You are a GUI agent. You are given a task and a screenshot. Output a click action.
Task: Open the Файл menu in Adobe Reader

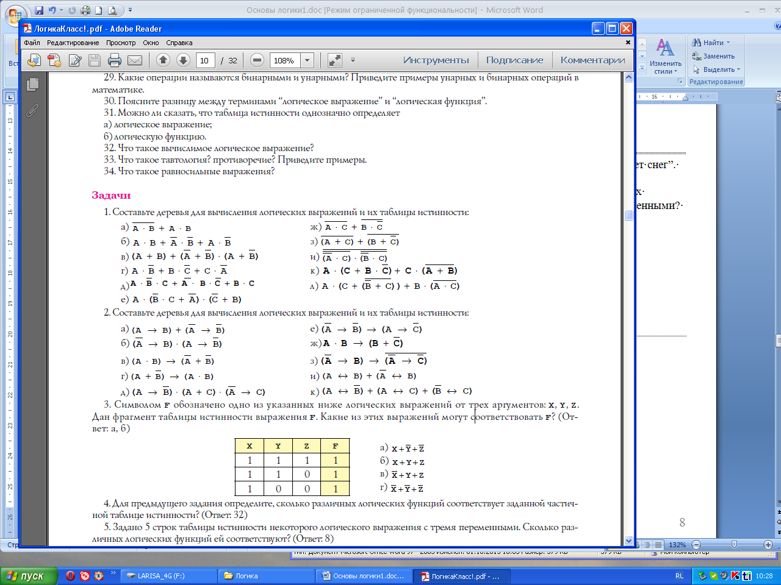[32, 43]
